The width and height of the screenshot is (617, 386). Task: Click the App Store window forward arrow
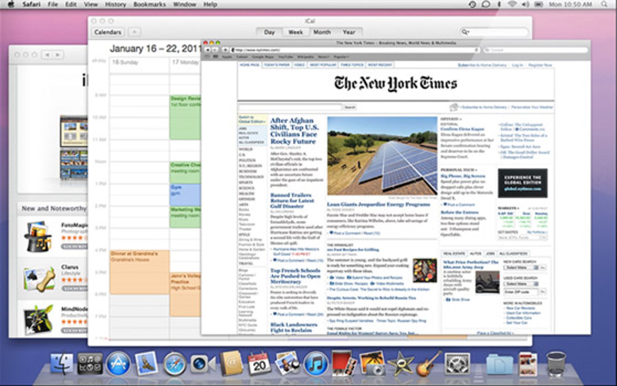[x=58, y=55]
